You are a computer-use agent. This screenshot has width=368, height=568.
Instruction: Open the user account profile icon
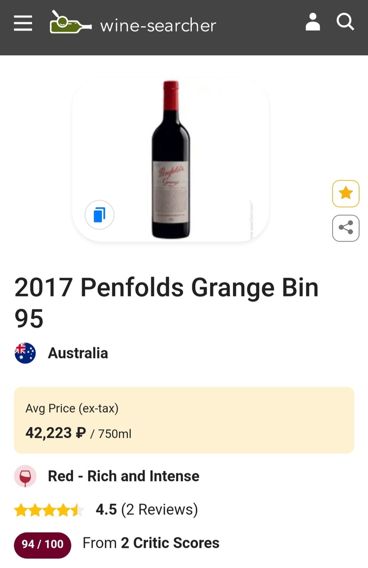[x=313, y=23]
